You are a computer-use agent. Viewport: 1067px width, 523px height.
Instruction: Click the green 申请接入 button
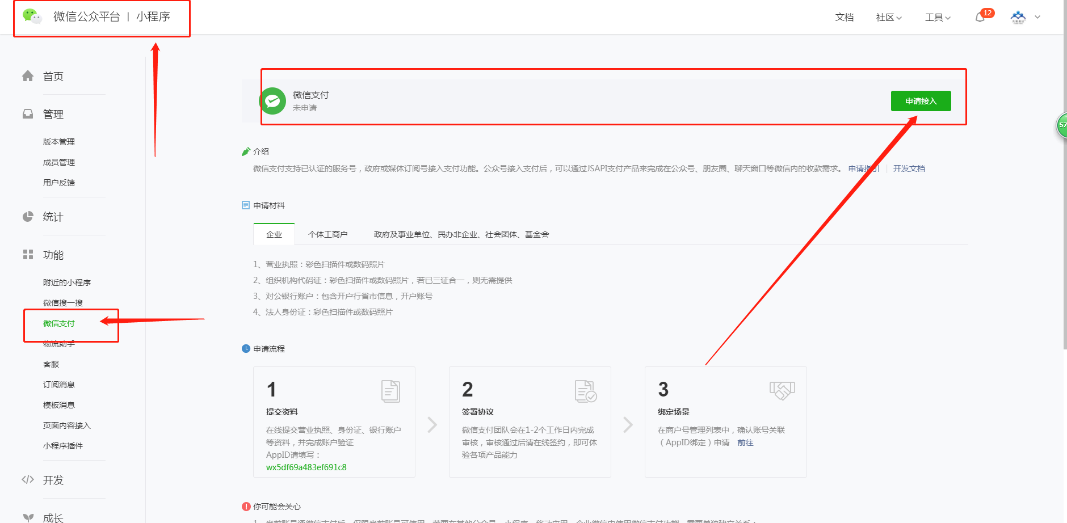pos(921,101)
